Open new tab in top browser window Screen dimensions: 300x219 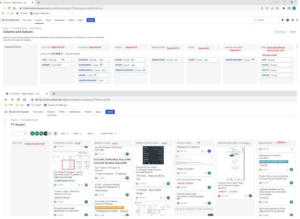click(x=38, y=2)
